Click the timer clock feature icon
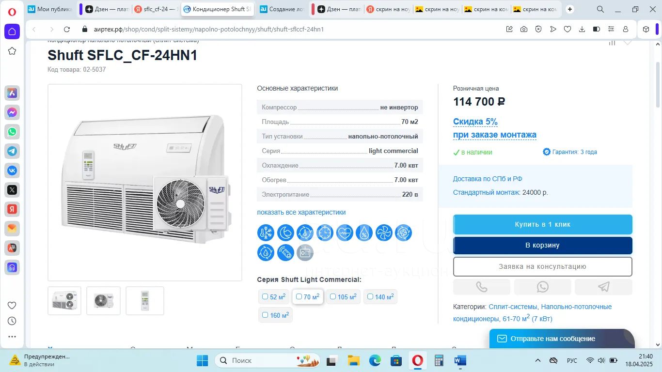This screenshot has width=662, height=372. point(325,233)
